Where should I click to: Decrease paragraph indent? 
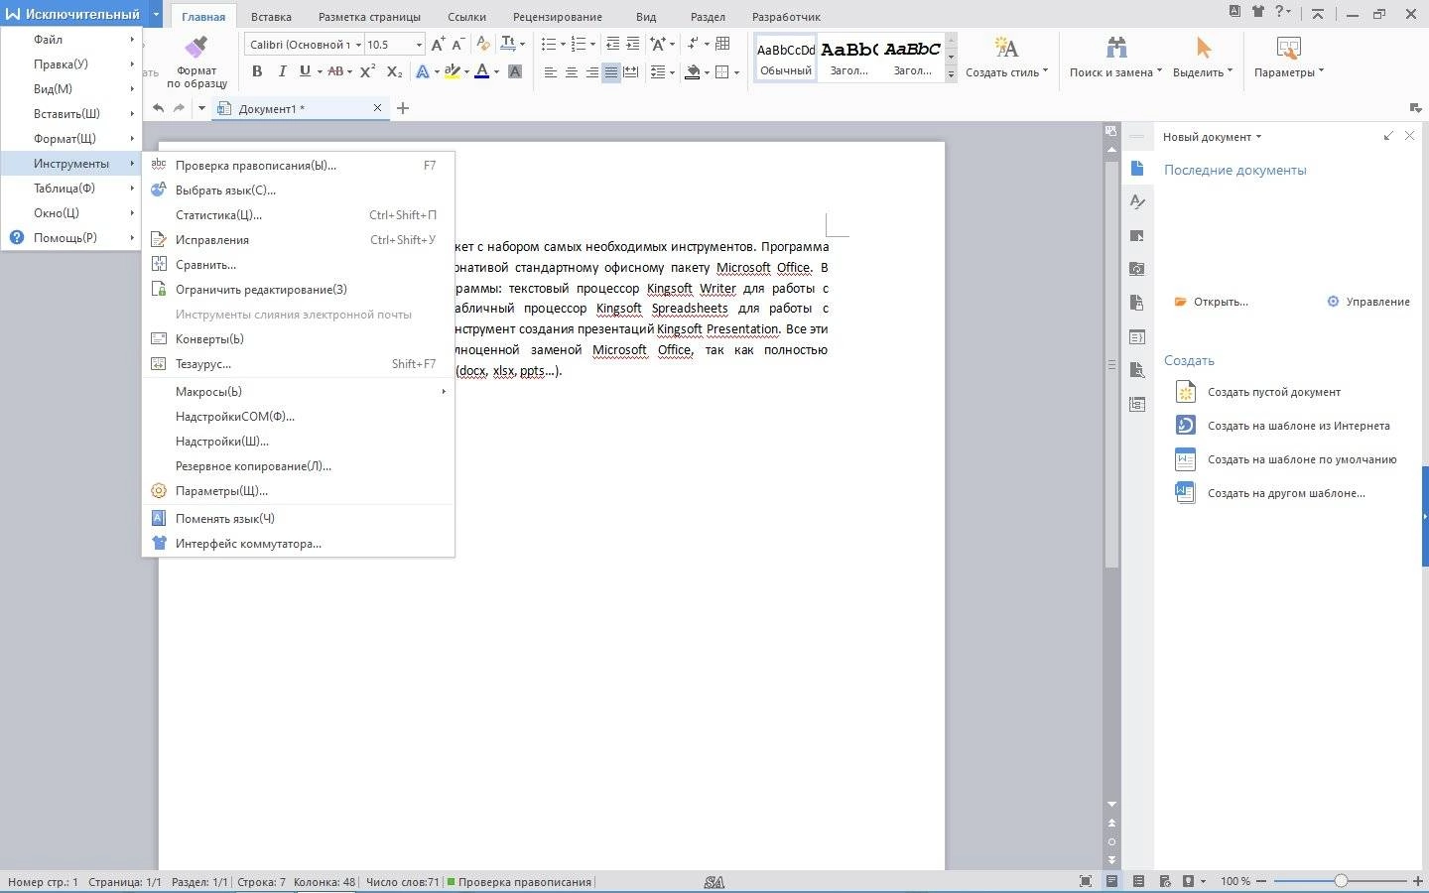(x=612, y=44)
